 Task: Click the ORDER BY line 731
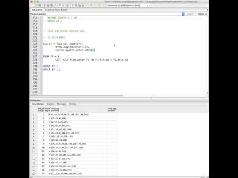[52, 70]
